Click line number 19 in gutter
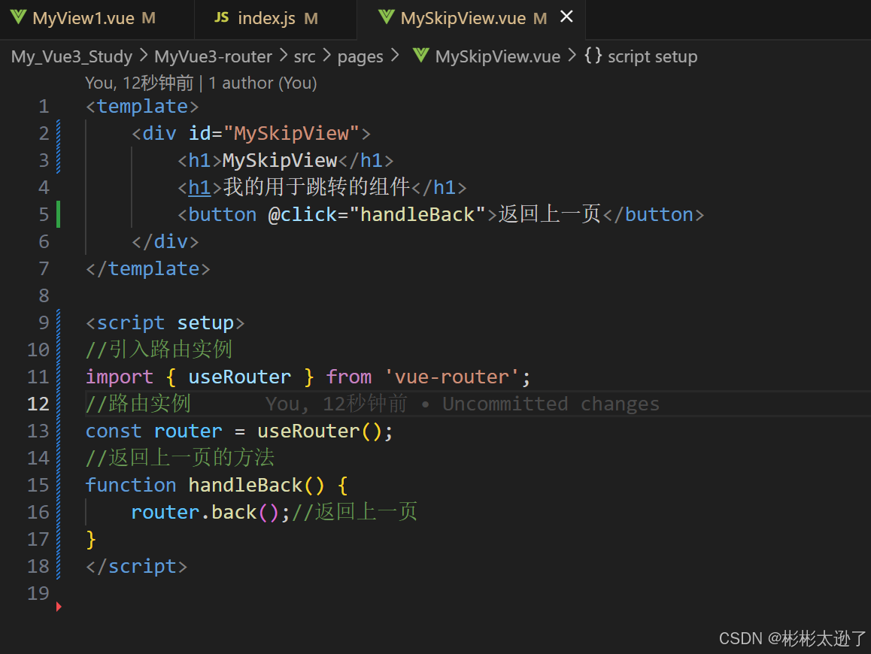Image resolution: width=871 pixels, height=654 pixels. point(38,593)
